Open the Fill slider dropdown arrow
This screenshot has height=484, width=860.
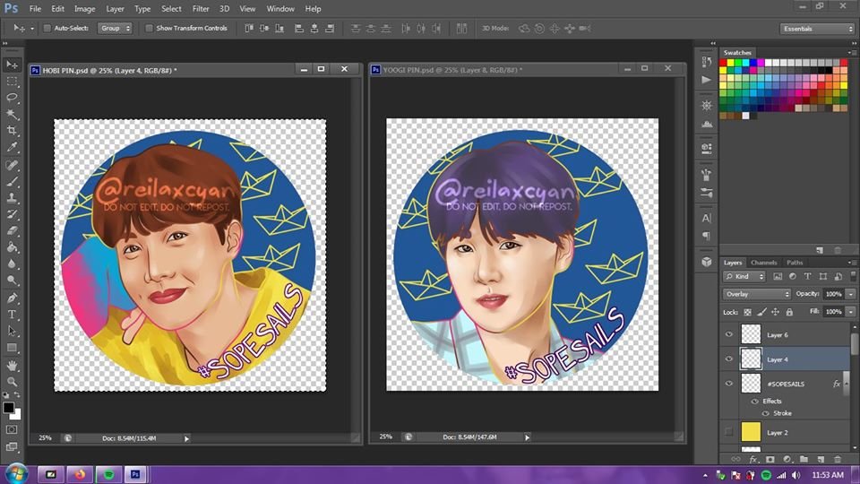click(851, 312)
